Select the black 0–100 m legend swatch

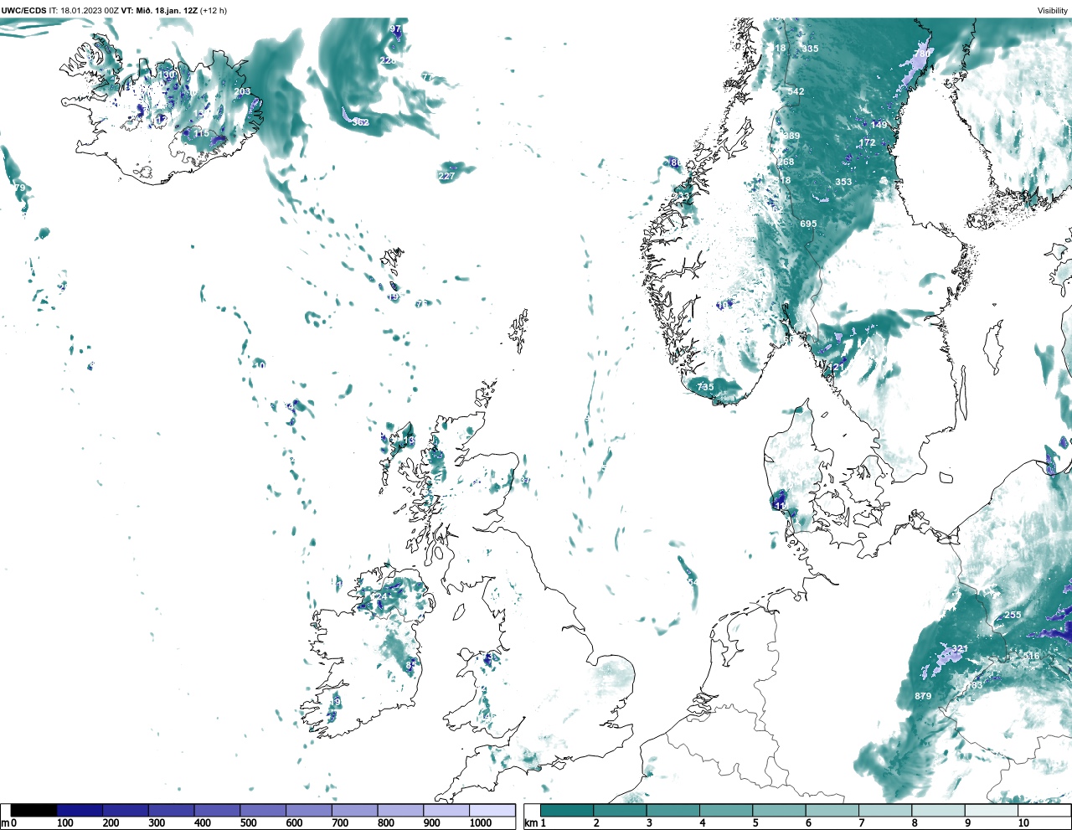(34, 811)
